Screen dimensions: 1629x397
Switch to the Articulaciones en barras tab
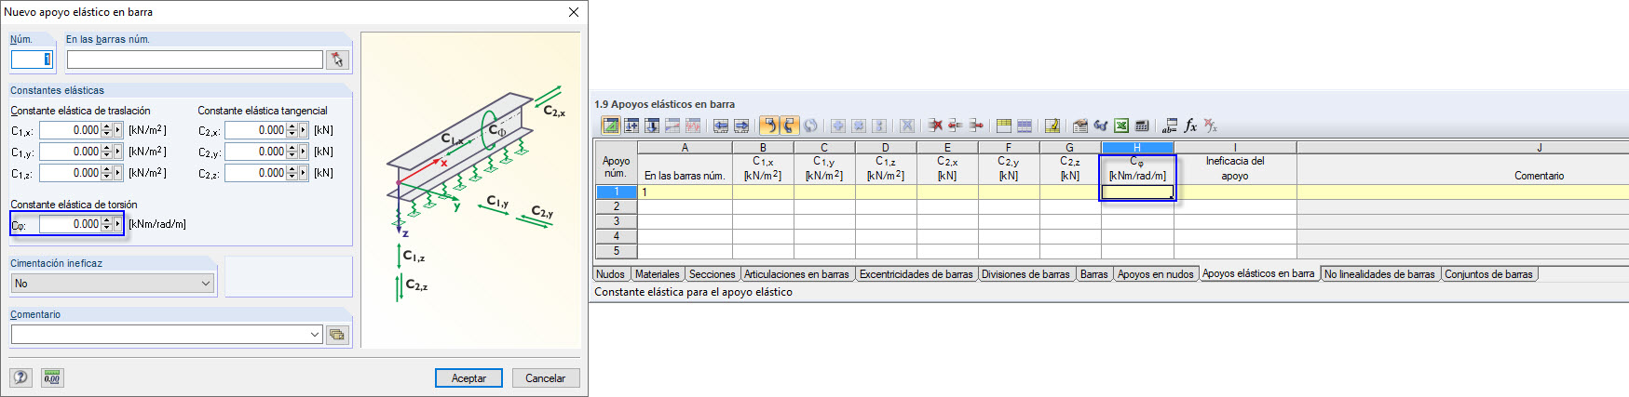796,274
